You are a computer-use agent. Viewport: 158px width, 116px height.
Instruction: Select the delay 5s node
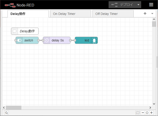click(57, 40)
